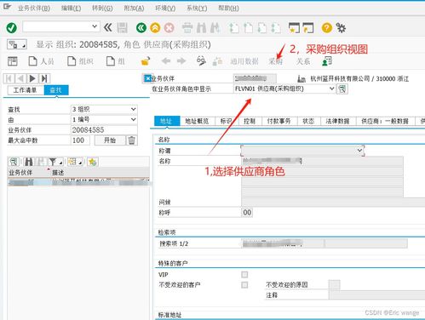Image resolution: width=425 pixels, height=320 pixels.
Task: Click the Create New Session icon
Action: coord(294,28)
